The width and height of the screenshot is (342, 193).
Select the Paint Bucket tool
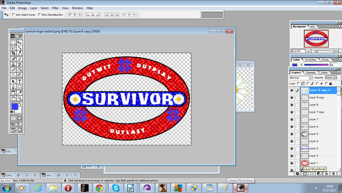pyautogui.click(x=20, y=70)
